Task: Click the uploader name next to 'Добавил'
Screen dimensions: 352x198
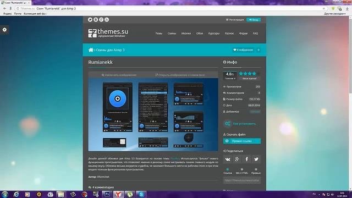Action: (x=255, y=112)
